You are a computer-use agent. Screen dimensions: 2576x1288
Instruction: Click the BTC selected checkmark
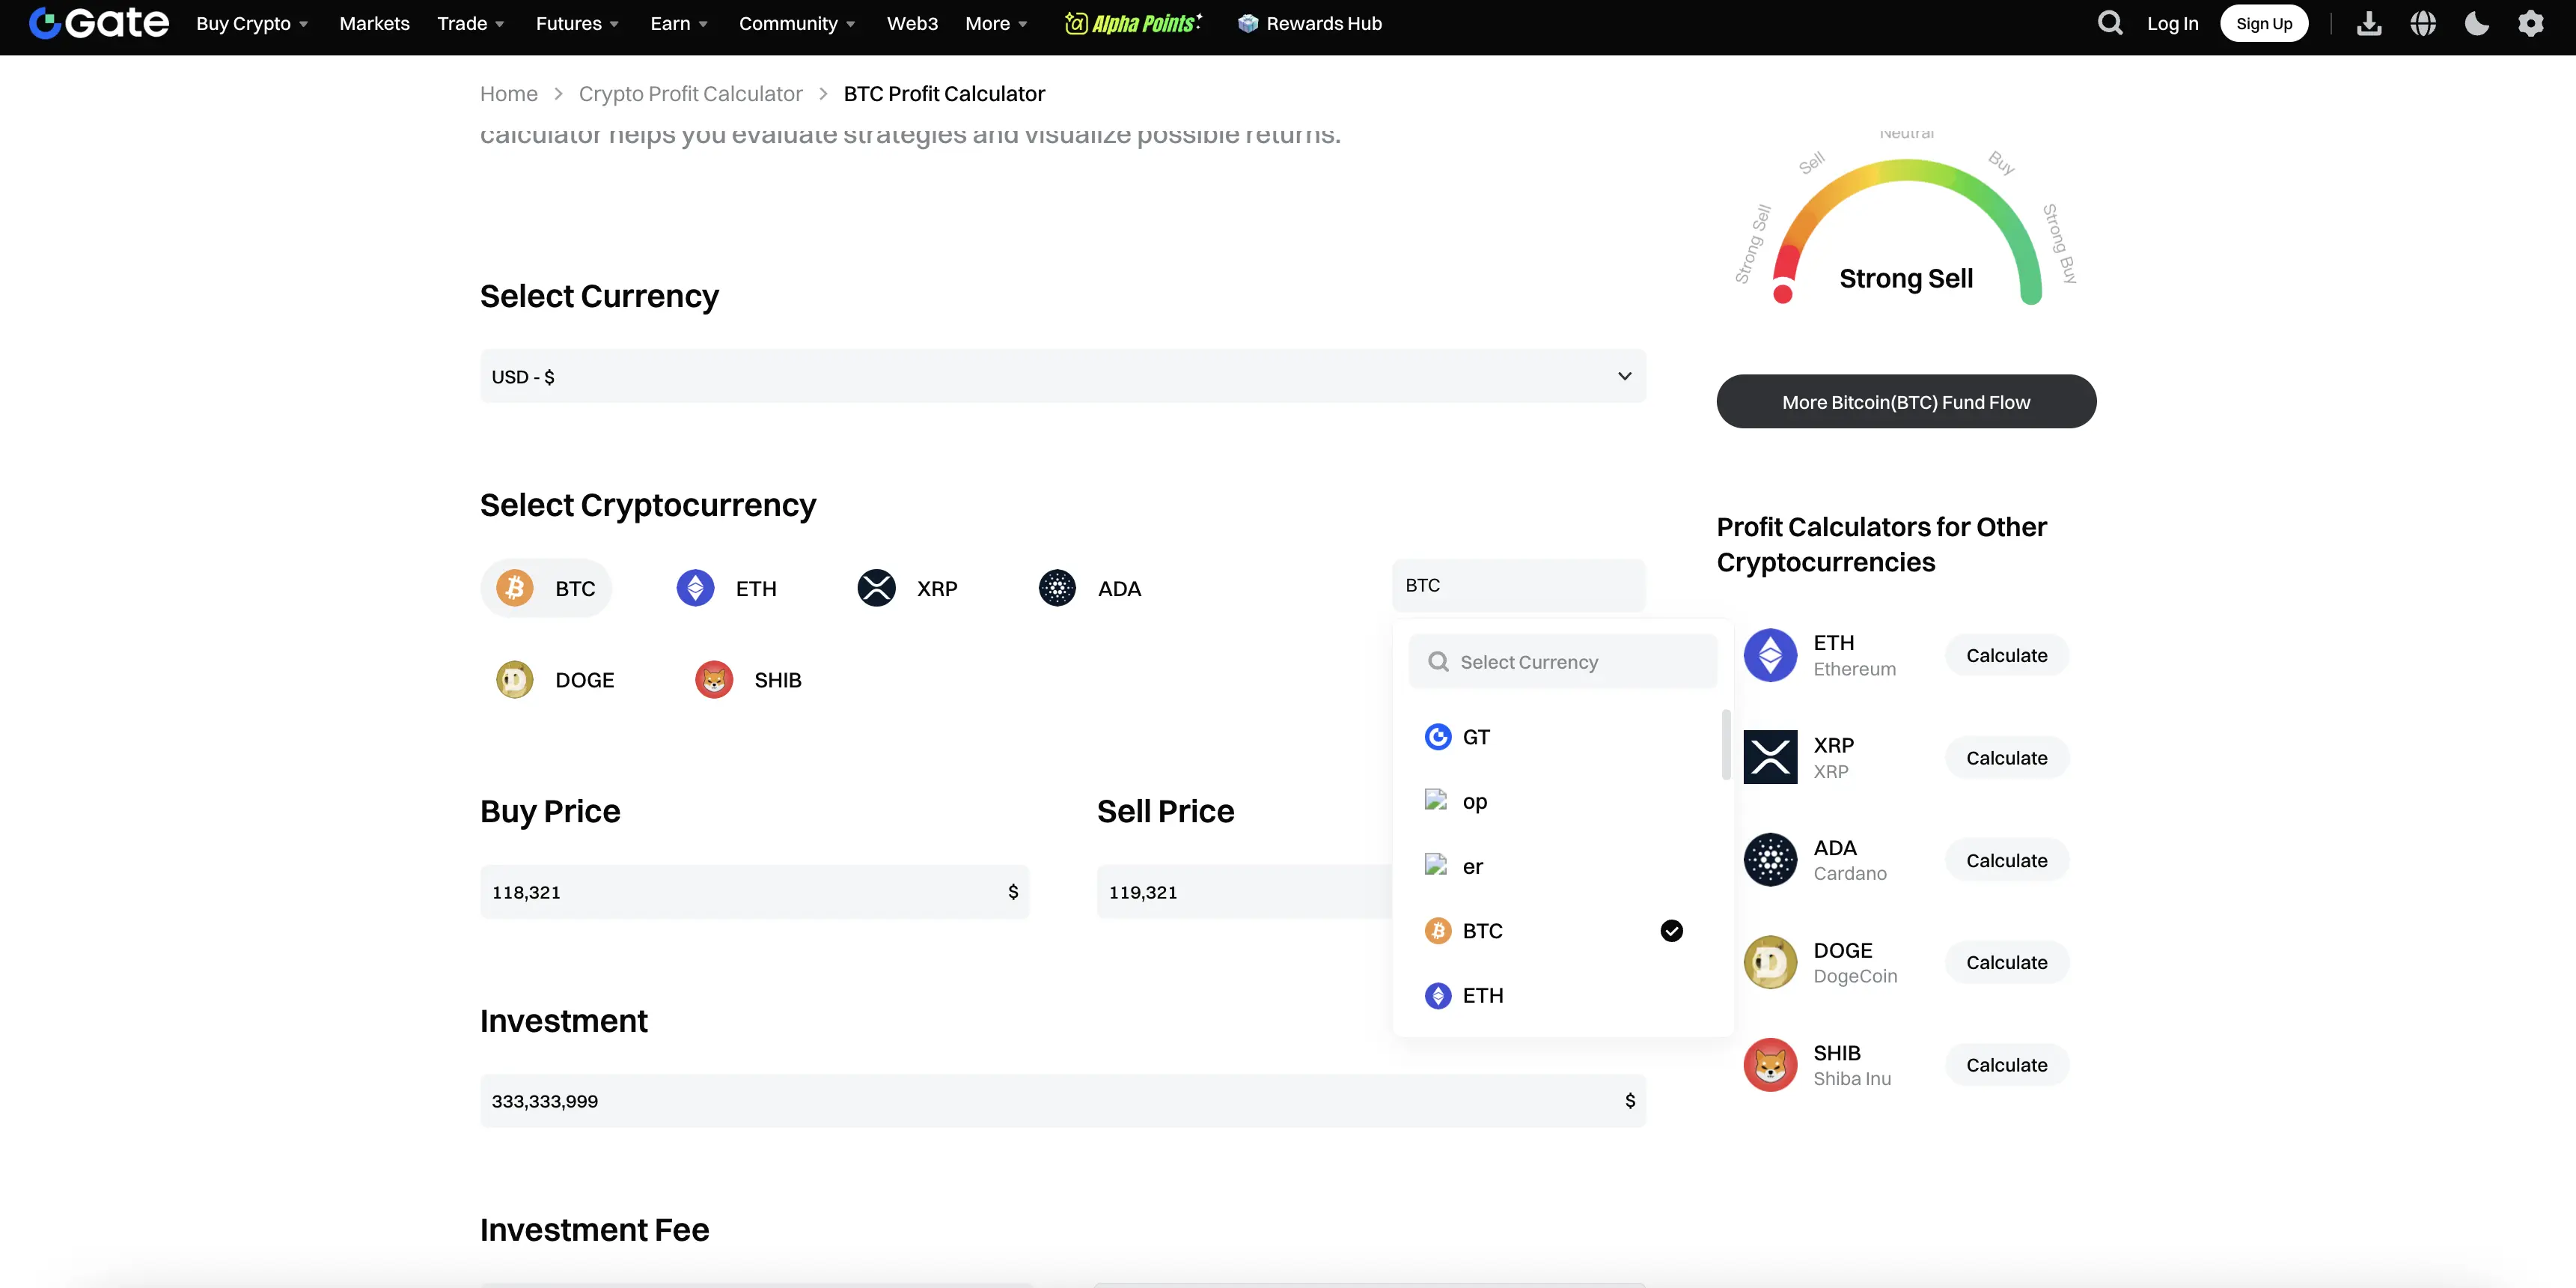(1671, 931)
